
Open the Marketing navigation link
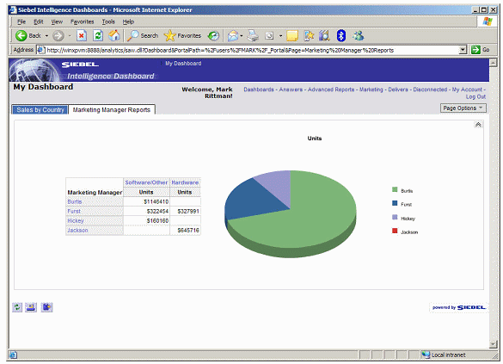tap(371, 89)
